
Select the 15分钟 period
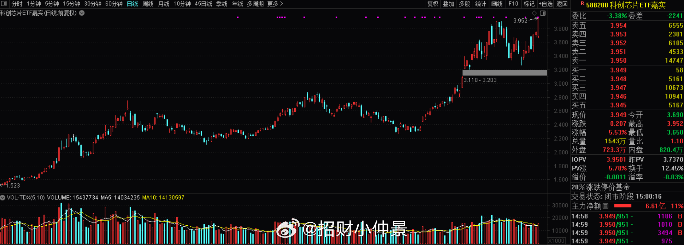[x=72, y=4]
